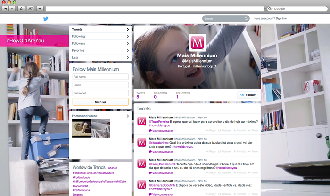Viewport: 330px width, 196px height.
Task: Add bookmark with plus button
Action: tap(40, 8)
